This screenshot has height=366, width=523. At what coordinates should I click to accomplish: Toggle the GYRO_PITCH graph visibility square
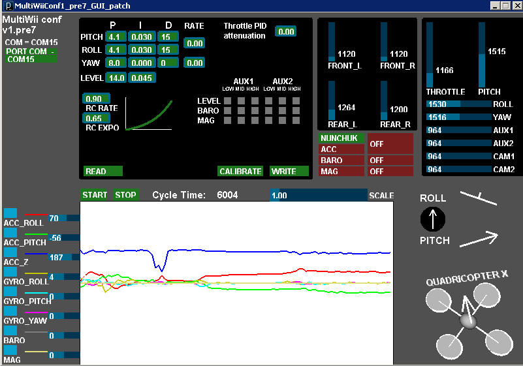click(x=10, y=292)
